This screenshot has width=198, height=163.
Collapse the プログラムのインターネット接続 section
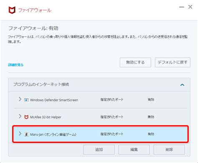click(x=182, y=85)
